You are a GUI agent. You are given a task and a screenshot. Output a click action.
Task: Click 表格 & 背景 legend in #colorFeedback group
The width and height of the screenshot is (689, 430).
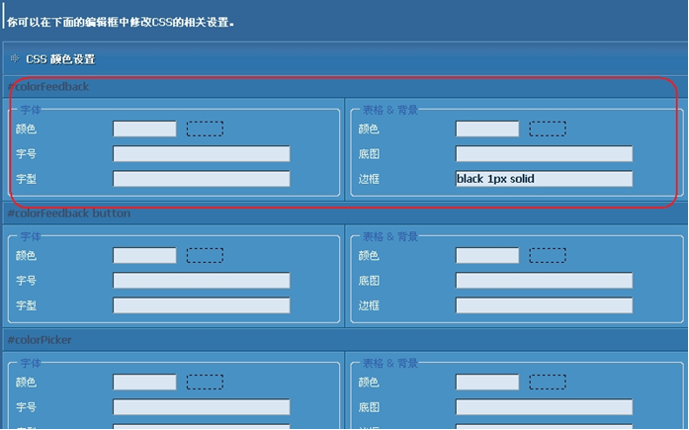click(389, 110)
